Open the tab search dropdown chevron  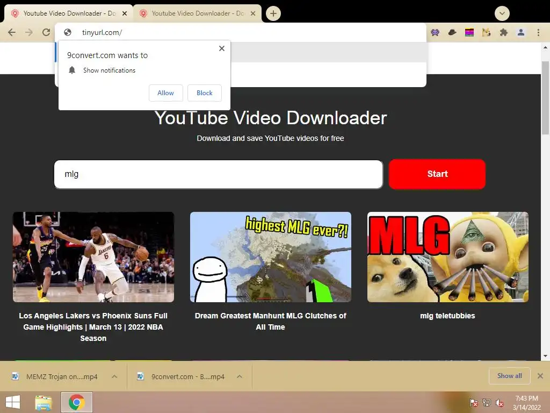502,13
